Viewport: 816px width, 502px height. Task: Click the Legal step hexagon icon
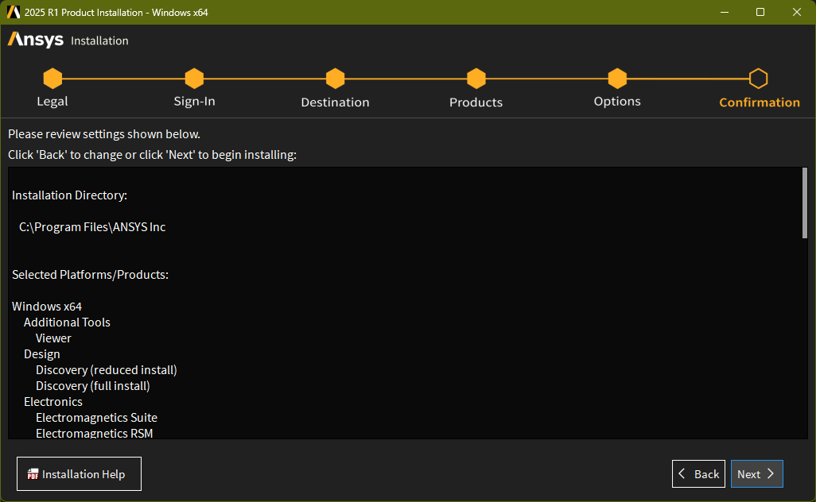(52, 79)
